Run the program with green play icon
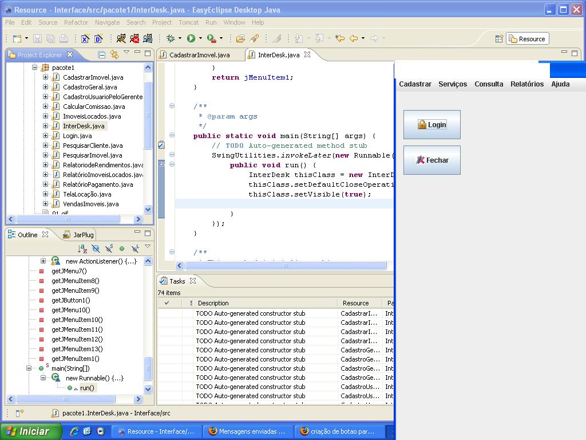Viewport: 586px width, 440px height. tap(191, 38)
